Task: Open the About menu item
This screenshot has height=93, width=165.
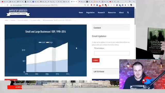Action: (x=121, y=13)
